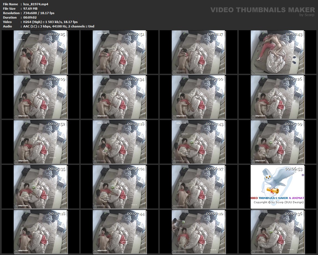318x255 pixels.
Task: Click the thumbnail stamped 00:04:18
Action: [119, 142]
